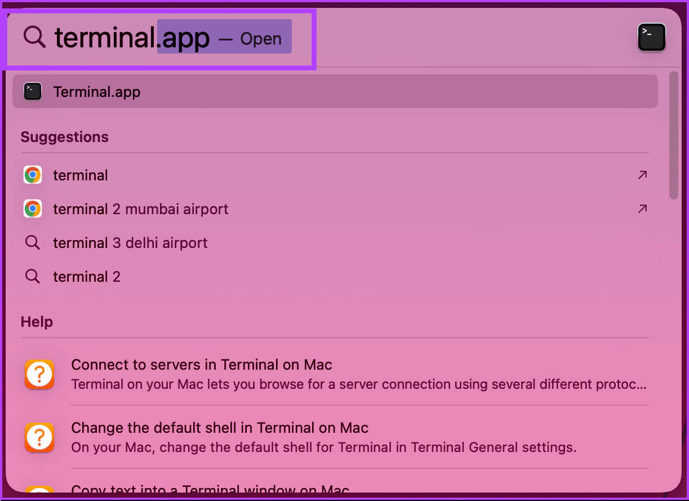Click search icon beside 'terminal 3 delhi airport'

click(x=33, y=243)
